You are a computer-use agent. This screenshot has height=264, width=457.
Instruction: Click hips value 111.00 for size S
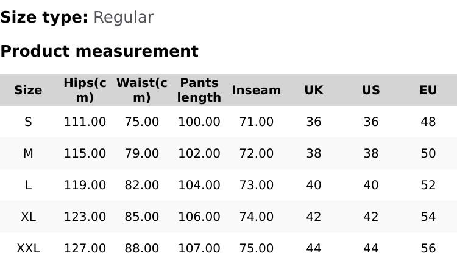(85, 122)
